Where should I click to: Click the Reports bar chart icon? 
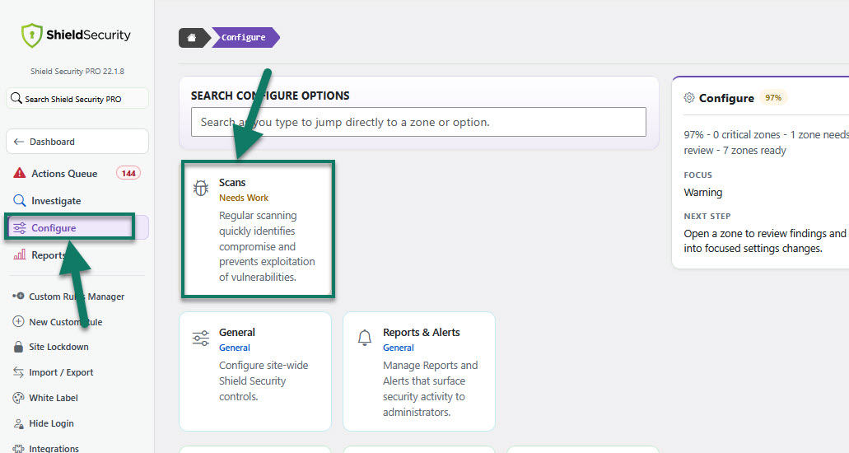tap(20, 255)
